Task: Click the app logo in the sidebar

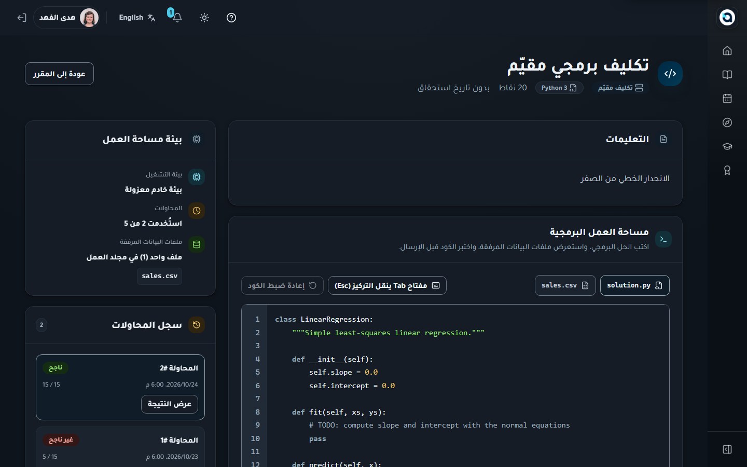Action: tap(727, 18)
